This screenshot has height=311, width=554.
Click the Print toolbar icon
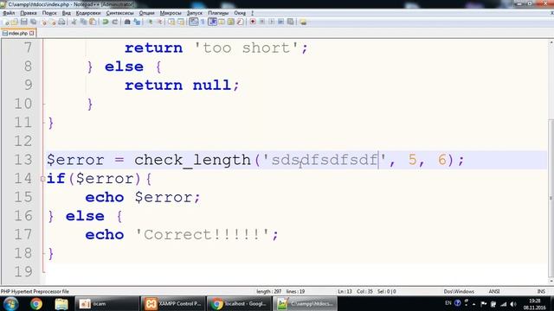point(61,22)
